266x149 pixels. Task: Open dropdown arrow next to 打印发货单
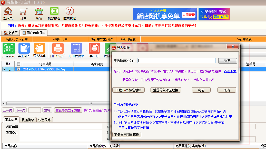point(86,50)
